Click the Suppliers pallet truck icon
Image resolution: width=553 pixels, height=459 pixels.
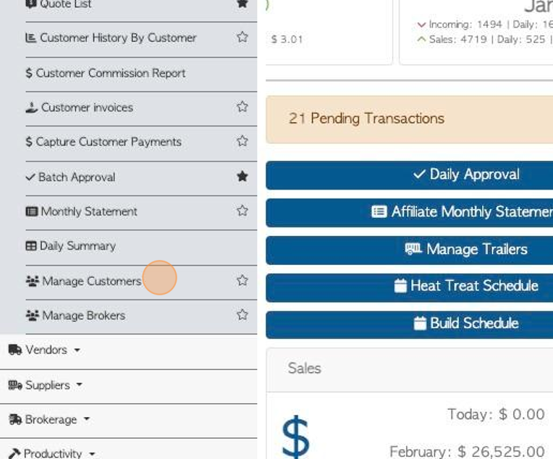tap(15, 385)
